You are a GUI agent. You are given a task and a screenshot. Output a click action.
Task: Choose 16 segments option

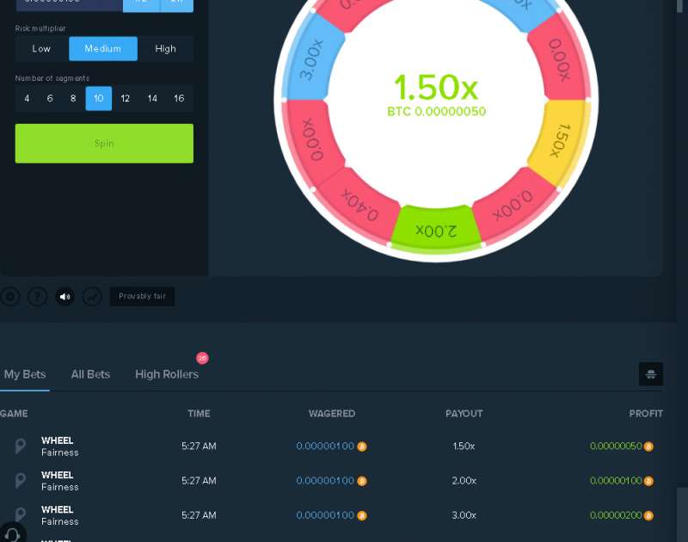pyautogui.click(x=179, y=98)
